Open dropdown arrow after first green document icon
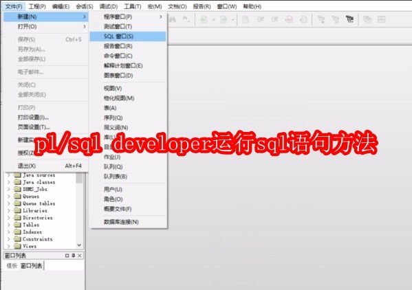The height and width of the screenshot is (290, 412). (x=213, y=20)
